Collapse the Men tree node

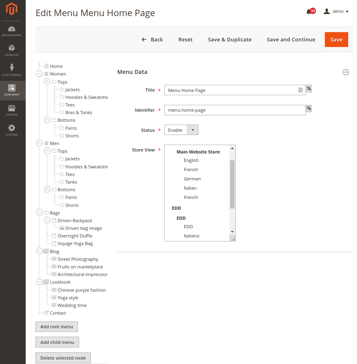(39, 143)
